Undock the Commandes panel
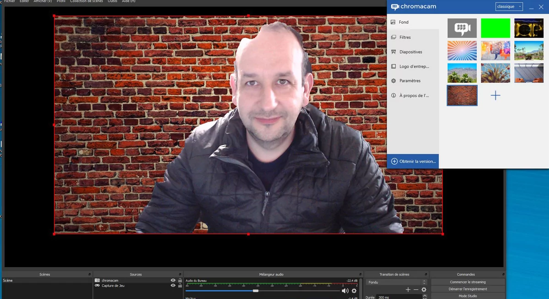Image resolution: width=549 pixels, height=299 pixels. 502,274
